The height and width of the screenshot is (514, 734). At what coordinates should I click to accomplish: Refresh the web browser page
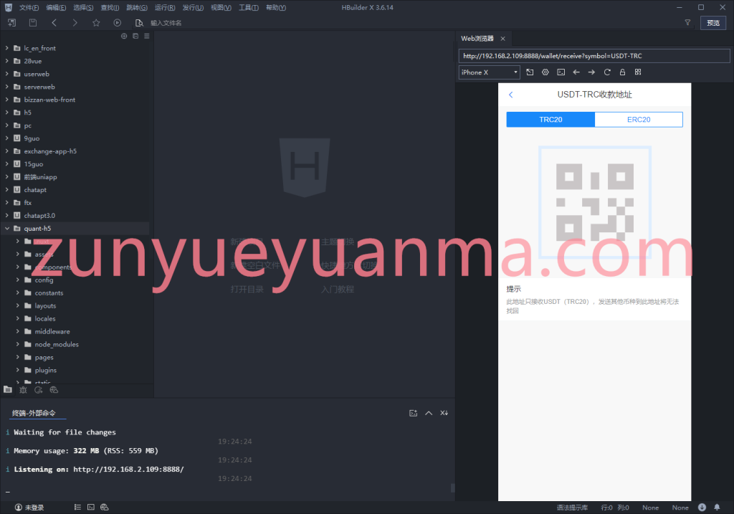click(x=607, y=72)
